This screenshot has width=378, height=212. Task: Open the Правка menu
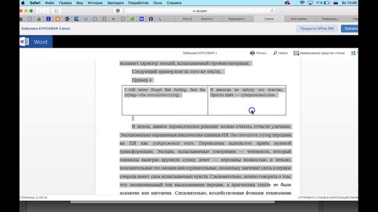point(65,3)
